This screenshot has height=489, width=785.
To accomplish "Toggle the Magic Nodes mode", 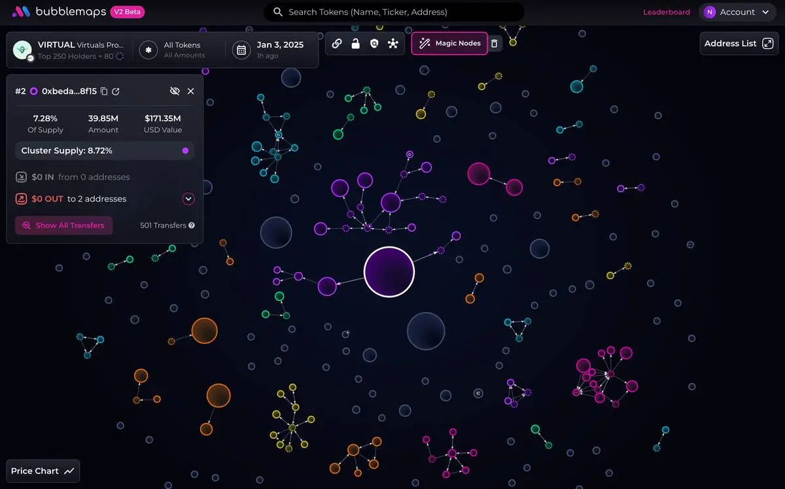I will click(449, 44).
